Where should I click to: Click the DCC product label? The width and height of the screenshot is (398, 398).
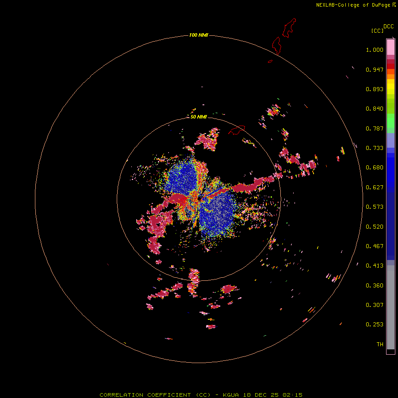(389, 27)
